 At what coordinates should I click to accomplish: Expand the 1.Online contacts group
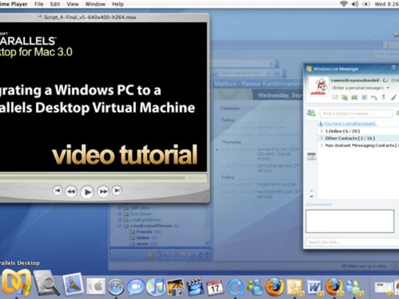[322, 131]
